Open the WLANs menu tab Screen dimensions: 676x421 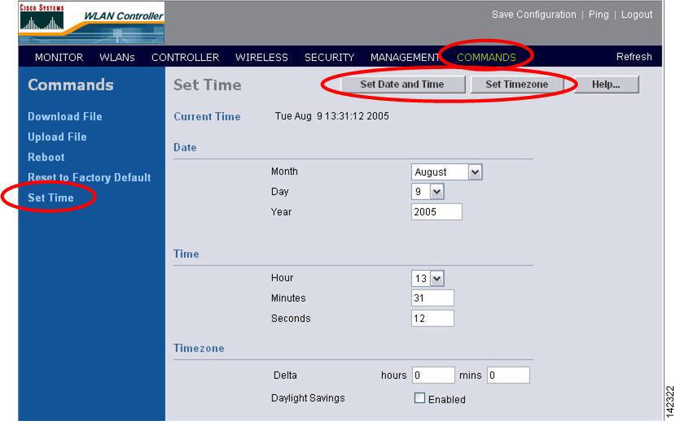coord(116,57)
